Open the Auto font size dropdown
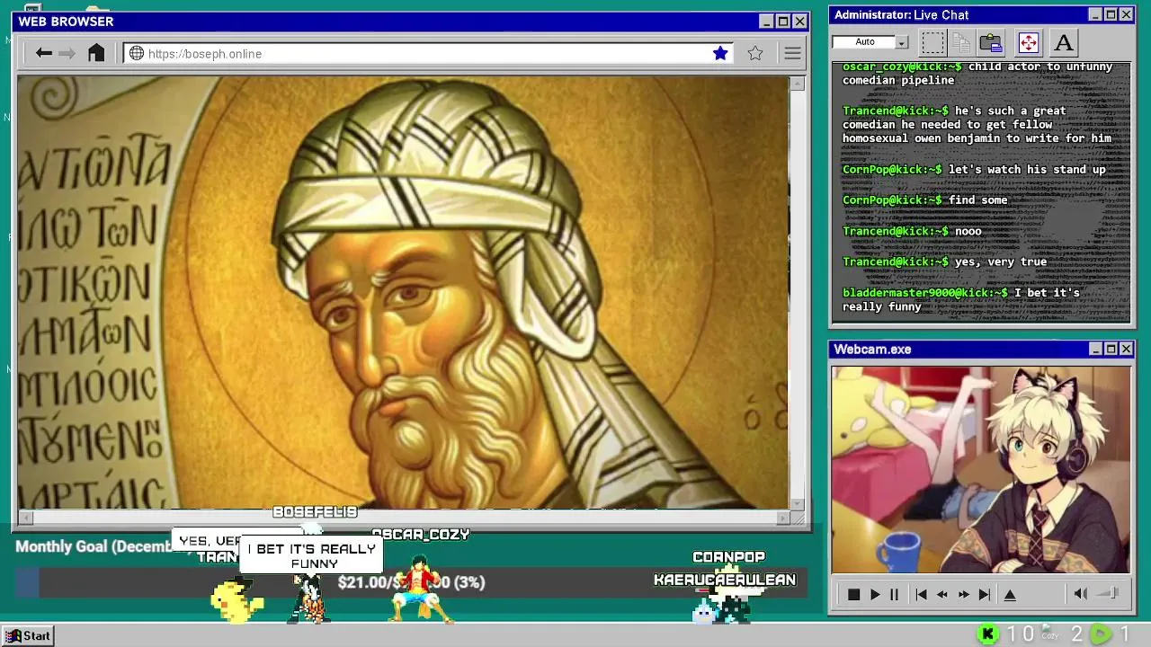Screen dimensions: 1151x647 (902, 42)
